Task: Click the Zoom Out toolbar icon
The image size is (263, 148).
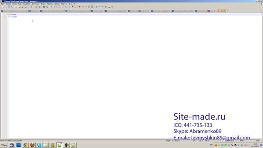Action: 55,7
